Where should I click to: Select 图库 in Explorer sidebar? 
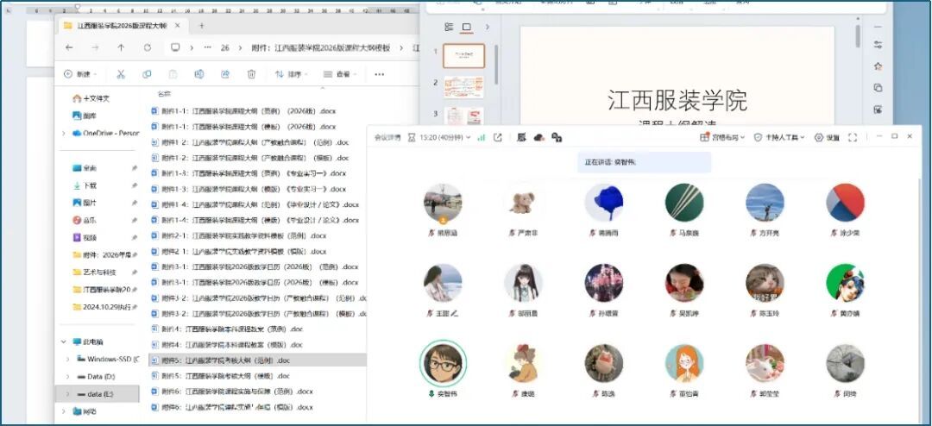85,116
